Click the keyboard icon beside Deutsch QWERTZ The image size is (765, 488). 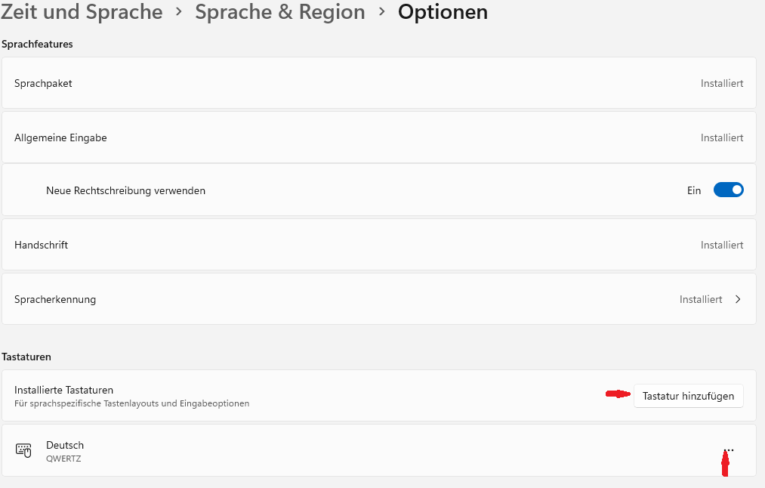pyautogui.click(x=23, y=450)
